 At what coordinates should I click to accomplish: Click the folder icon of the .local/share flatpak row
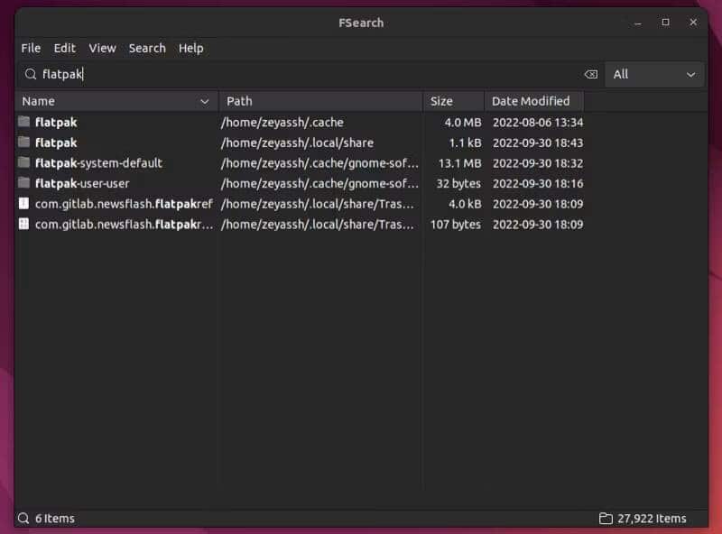click(24, 143)
